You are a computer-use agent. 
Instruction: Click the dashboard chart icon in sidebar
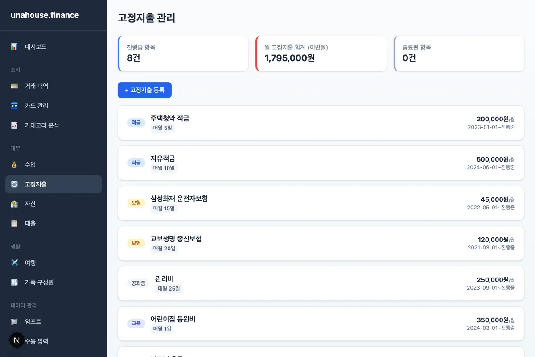[14, 47]
